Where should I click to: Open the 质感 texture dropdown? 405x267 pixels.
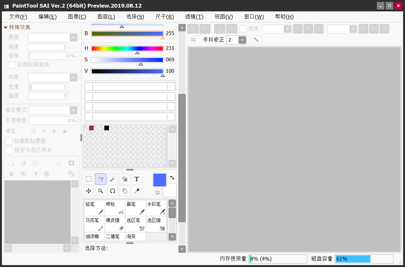click(74, 38)
